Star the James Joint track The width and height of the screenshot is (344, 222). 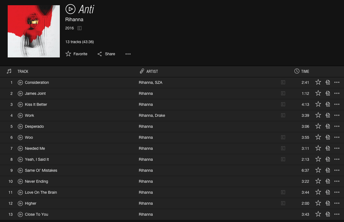point(318,93)
